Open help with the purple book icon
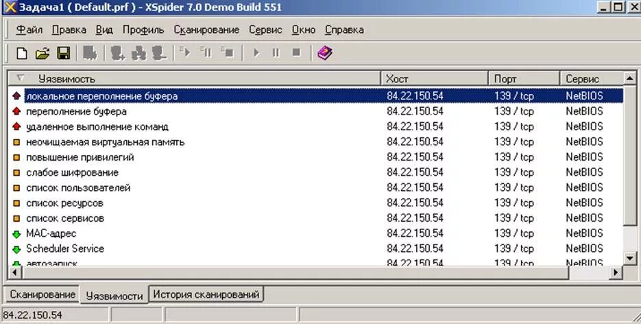Image resolution: width=641 pixels, height=324 pixels. (x=325, y=53)
